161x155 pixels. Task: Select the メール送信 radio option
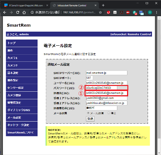88,113
